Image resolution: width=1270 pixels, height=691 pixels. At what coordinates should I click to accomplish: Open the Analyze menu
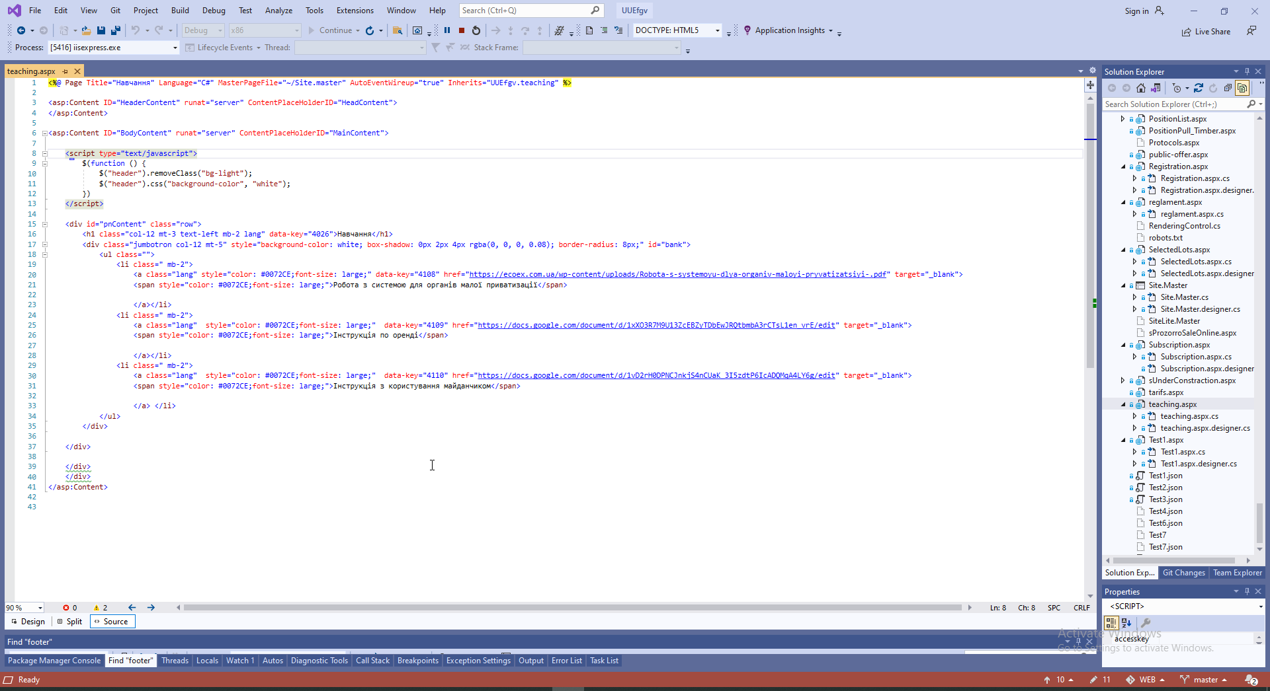point(278,11)
